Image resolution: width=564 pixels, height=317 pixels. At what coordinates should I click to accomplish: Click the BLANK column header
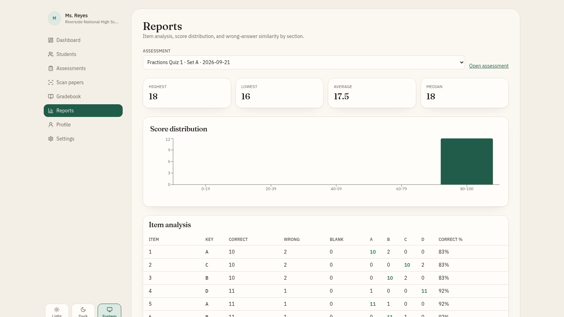coord(337,240)
